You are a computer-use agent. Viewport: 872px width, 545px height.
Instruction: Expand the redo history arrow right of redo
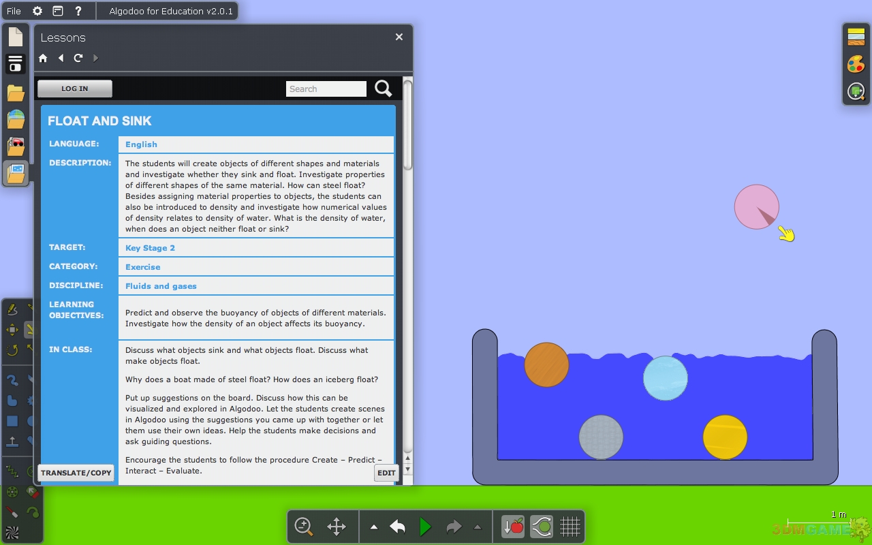(477, 527)
